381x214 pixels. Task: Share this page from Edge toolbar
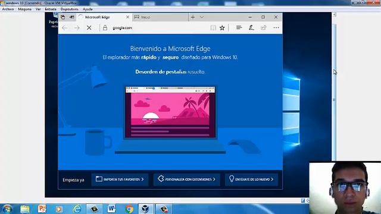pos(264,28)
